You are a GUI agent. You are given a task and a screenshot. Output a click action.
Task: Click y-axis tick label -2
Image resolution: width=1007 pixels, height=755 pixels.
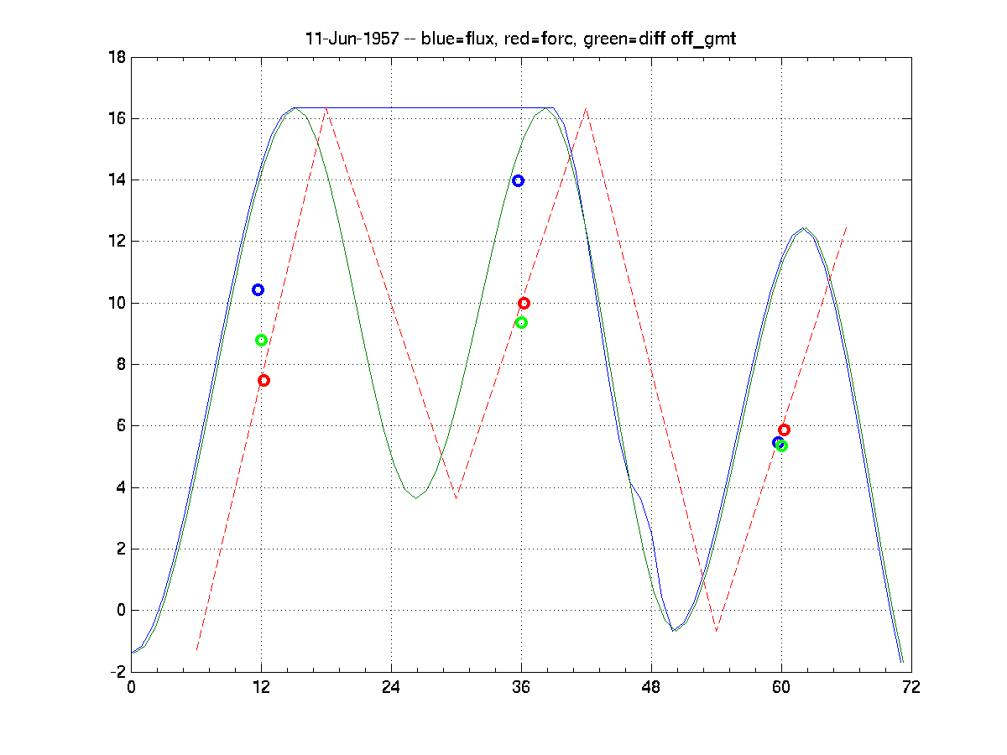point(117,672)
